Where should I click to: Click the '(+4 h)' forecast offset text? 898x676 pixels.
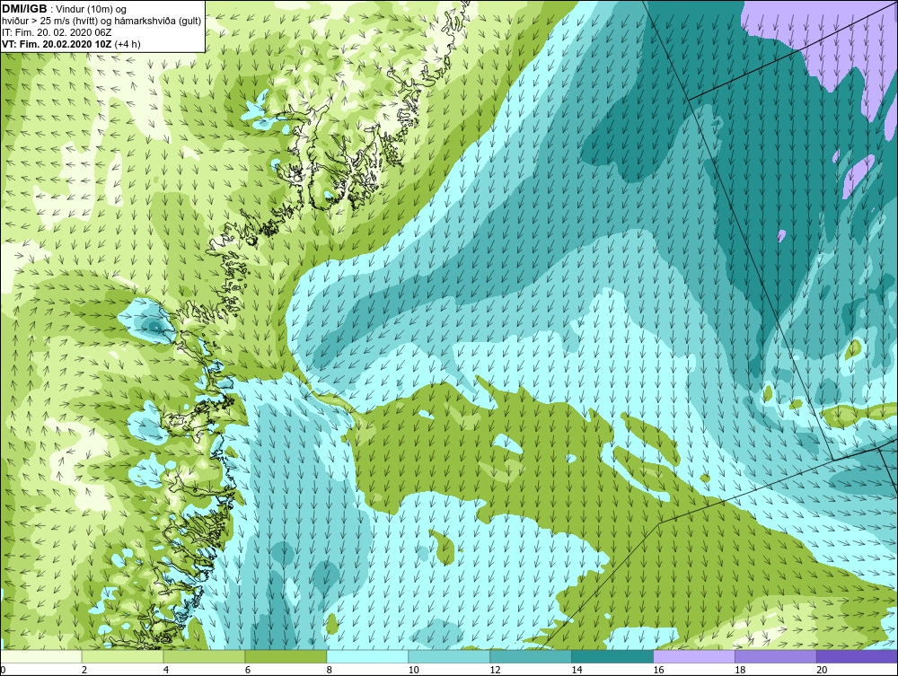pos(128,44)
